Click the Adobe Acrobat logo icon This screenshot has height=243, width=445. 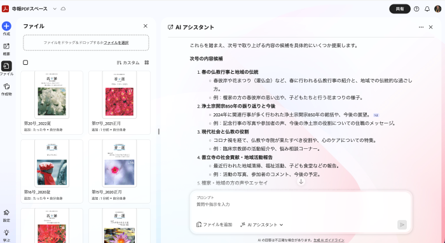5,9
